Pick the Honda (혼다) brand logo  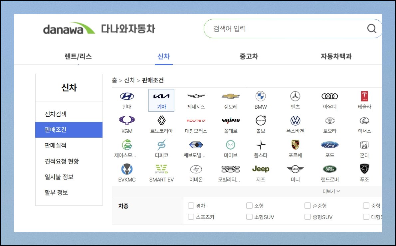(x=364, y=145)
